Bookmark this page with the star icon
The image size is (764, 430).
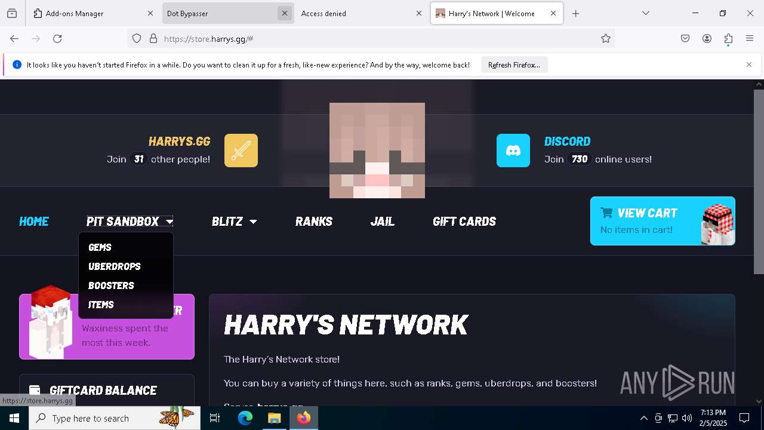(x=606, y=39)
